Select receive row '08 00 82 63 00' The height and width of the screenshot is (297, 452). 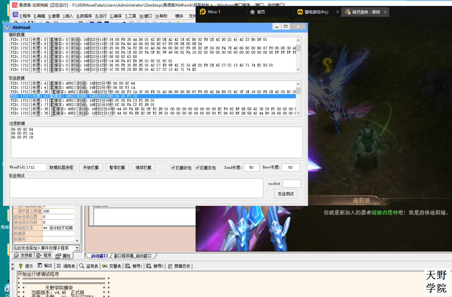[153, 57]
